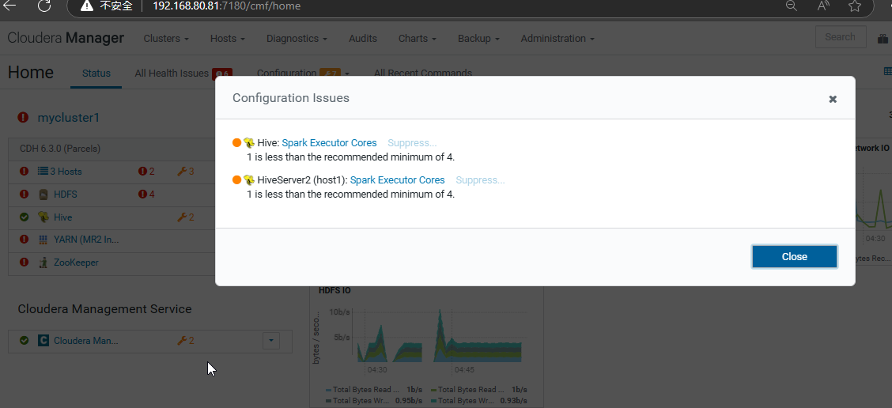Open the Cloudera Man... service link
Viewport: 892px width, 408px height.
point(86,340)
